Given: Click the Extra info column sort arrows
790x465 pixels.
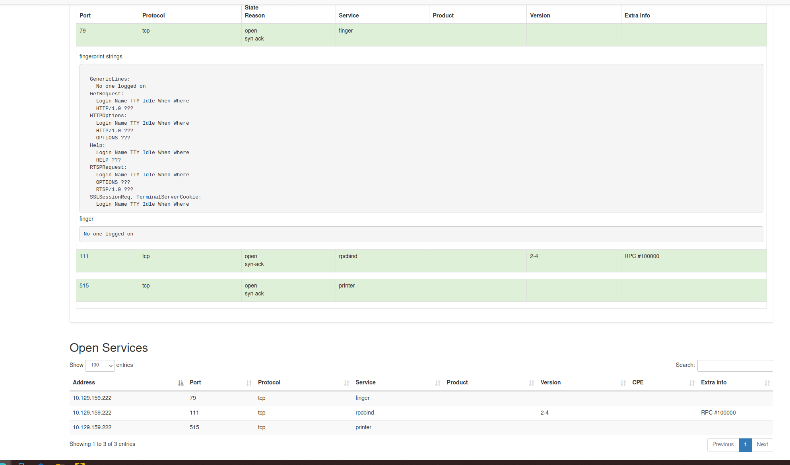Looking at the screenshot, I should click(x=767, y=383).
